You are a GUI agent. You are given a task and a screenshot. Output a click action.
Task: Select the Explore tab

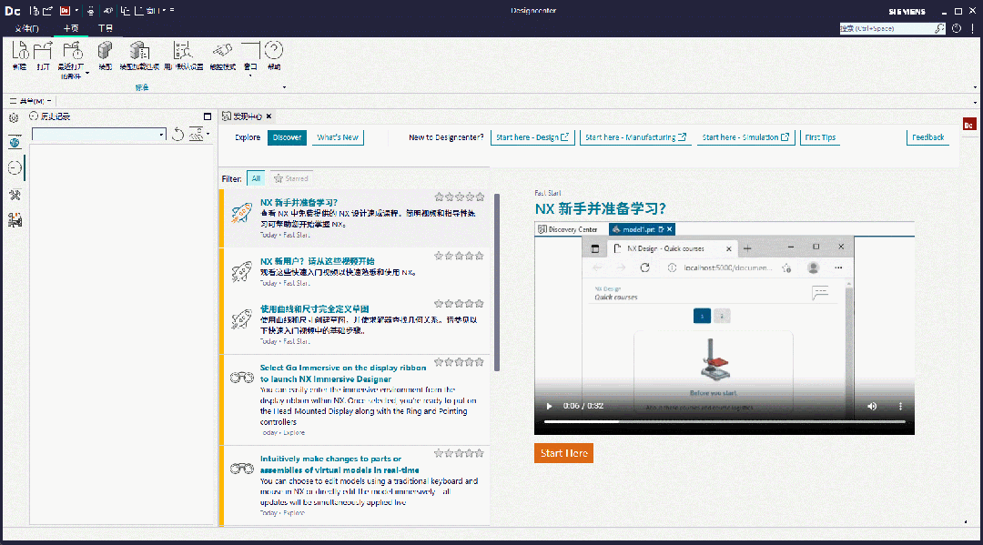pos(247,137)
